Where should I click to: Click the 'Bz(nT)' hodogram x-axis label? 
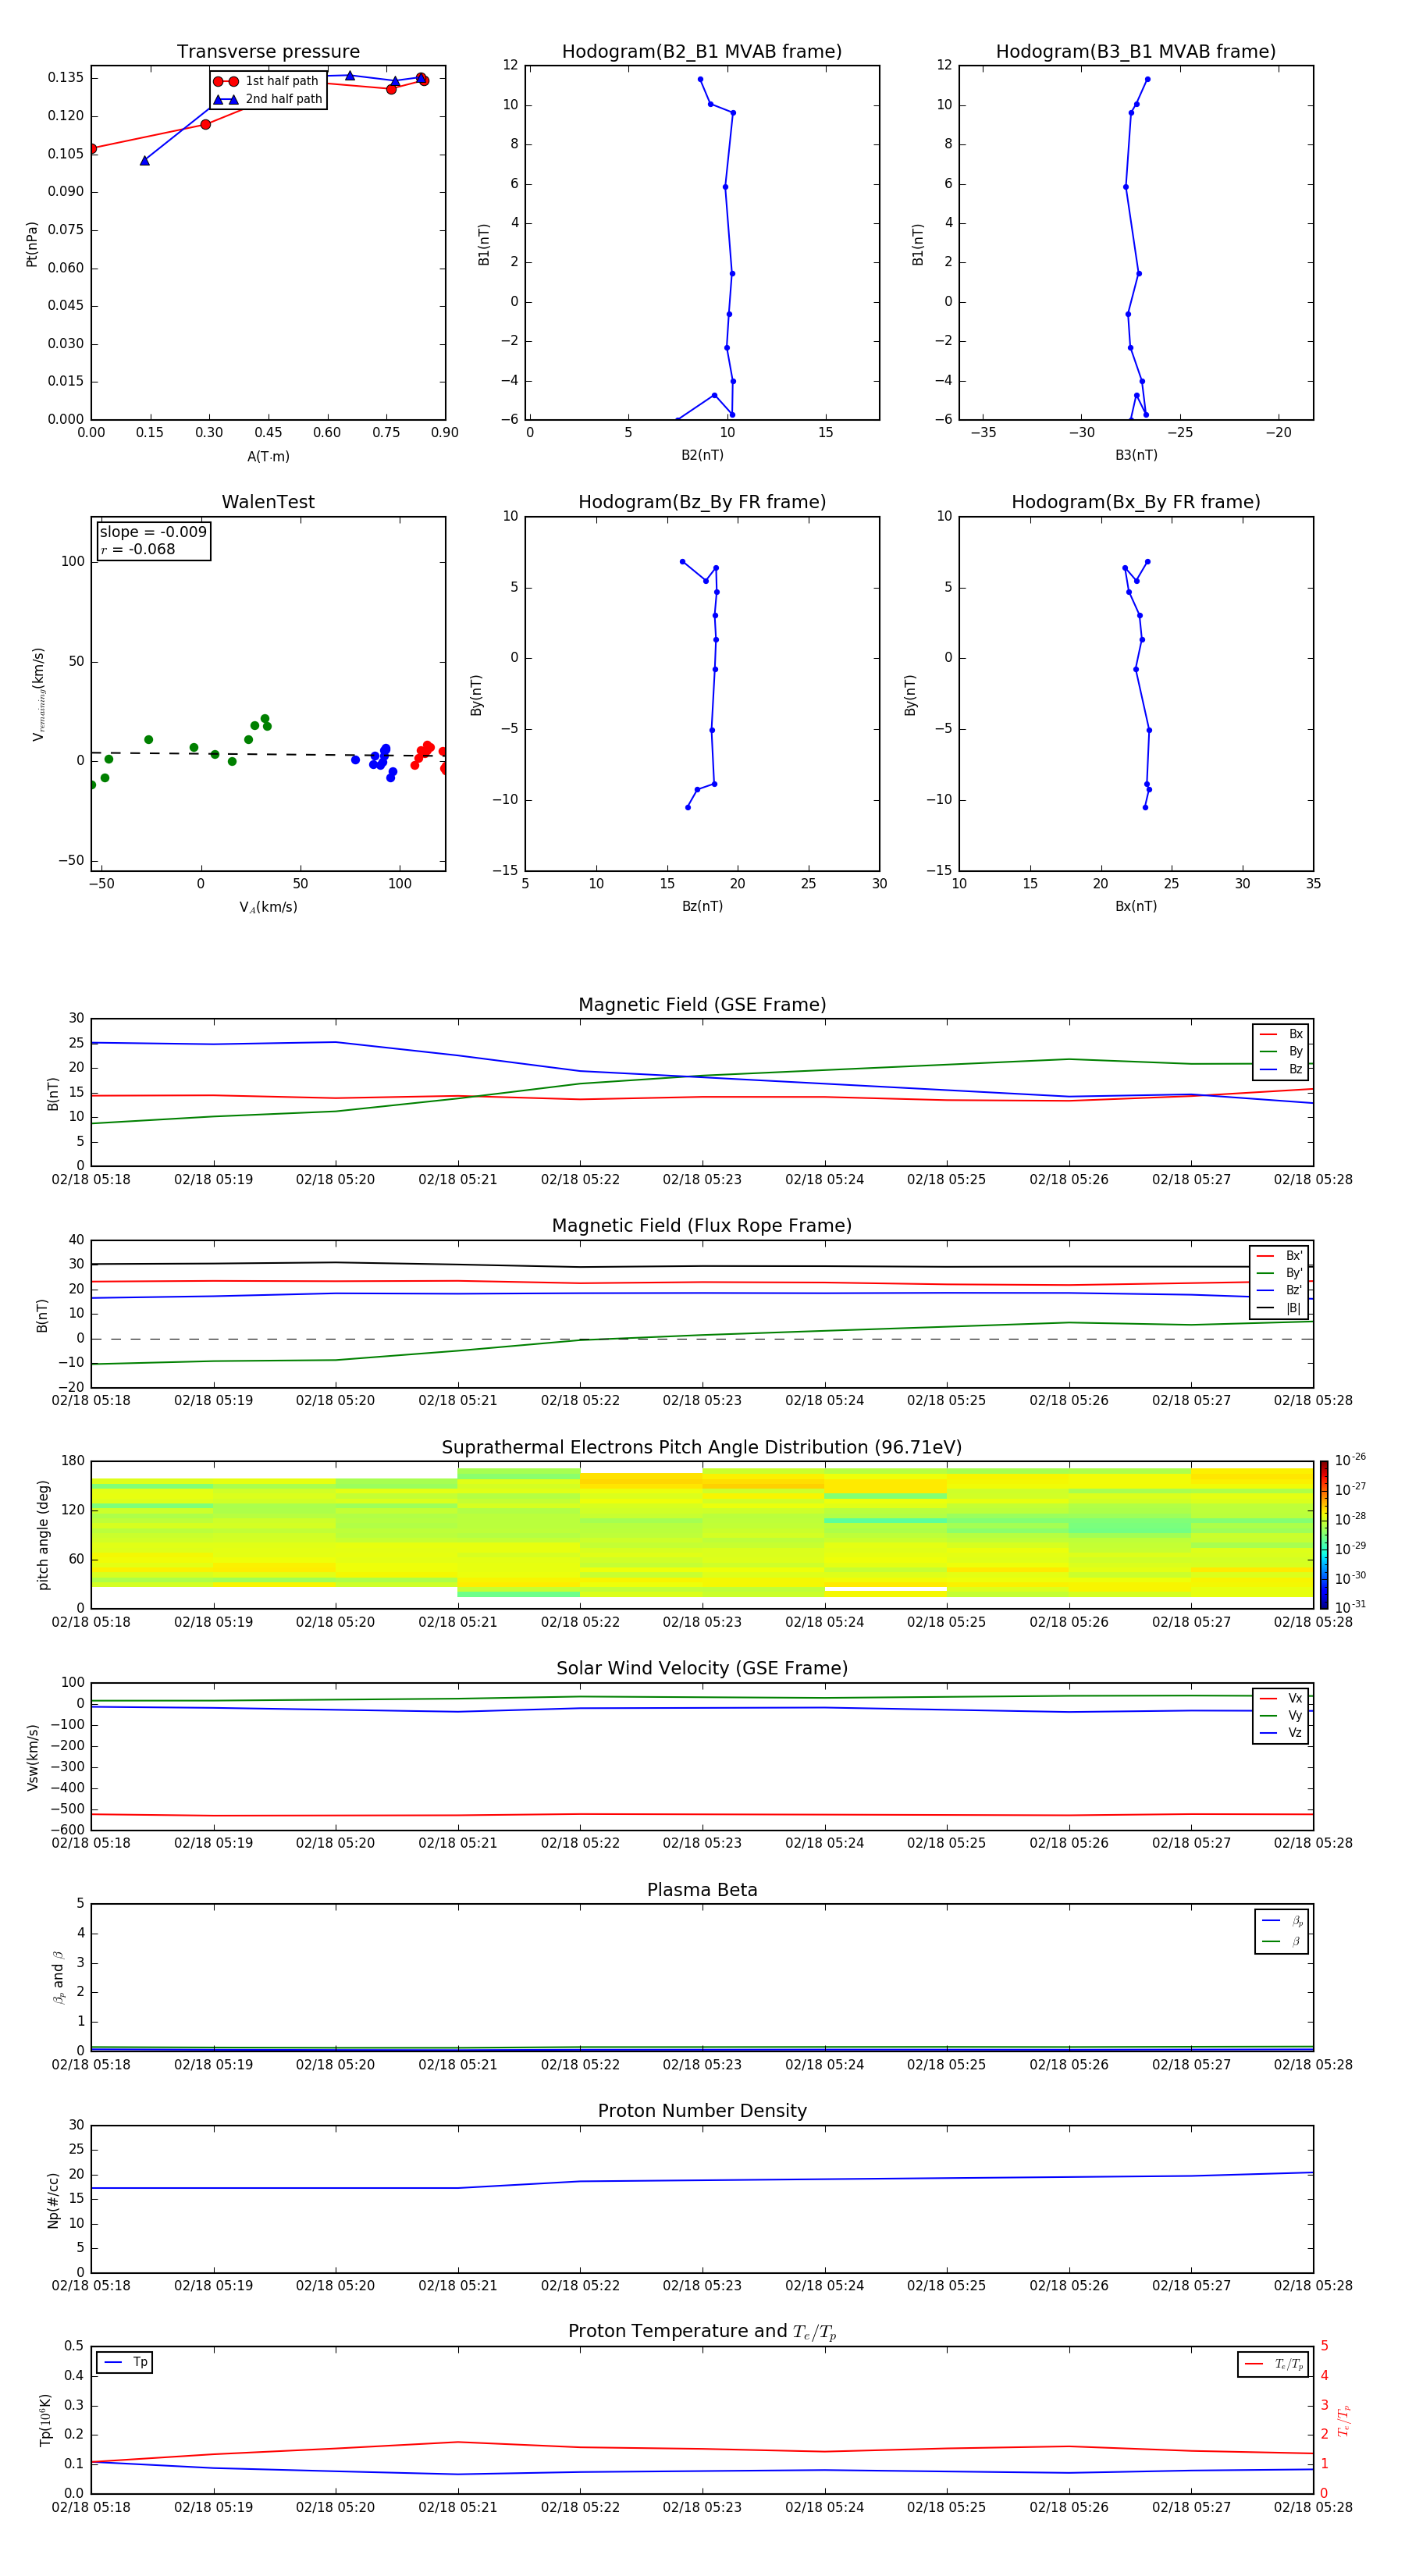[702, 906]
